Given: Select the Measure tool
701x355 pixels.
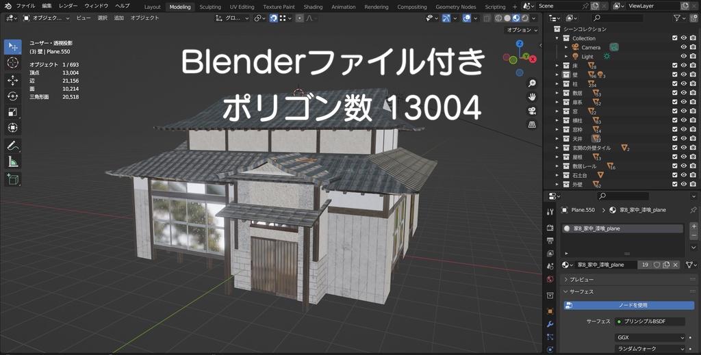Looking at the screenshot, I should (12, 161).
